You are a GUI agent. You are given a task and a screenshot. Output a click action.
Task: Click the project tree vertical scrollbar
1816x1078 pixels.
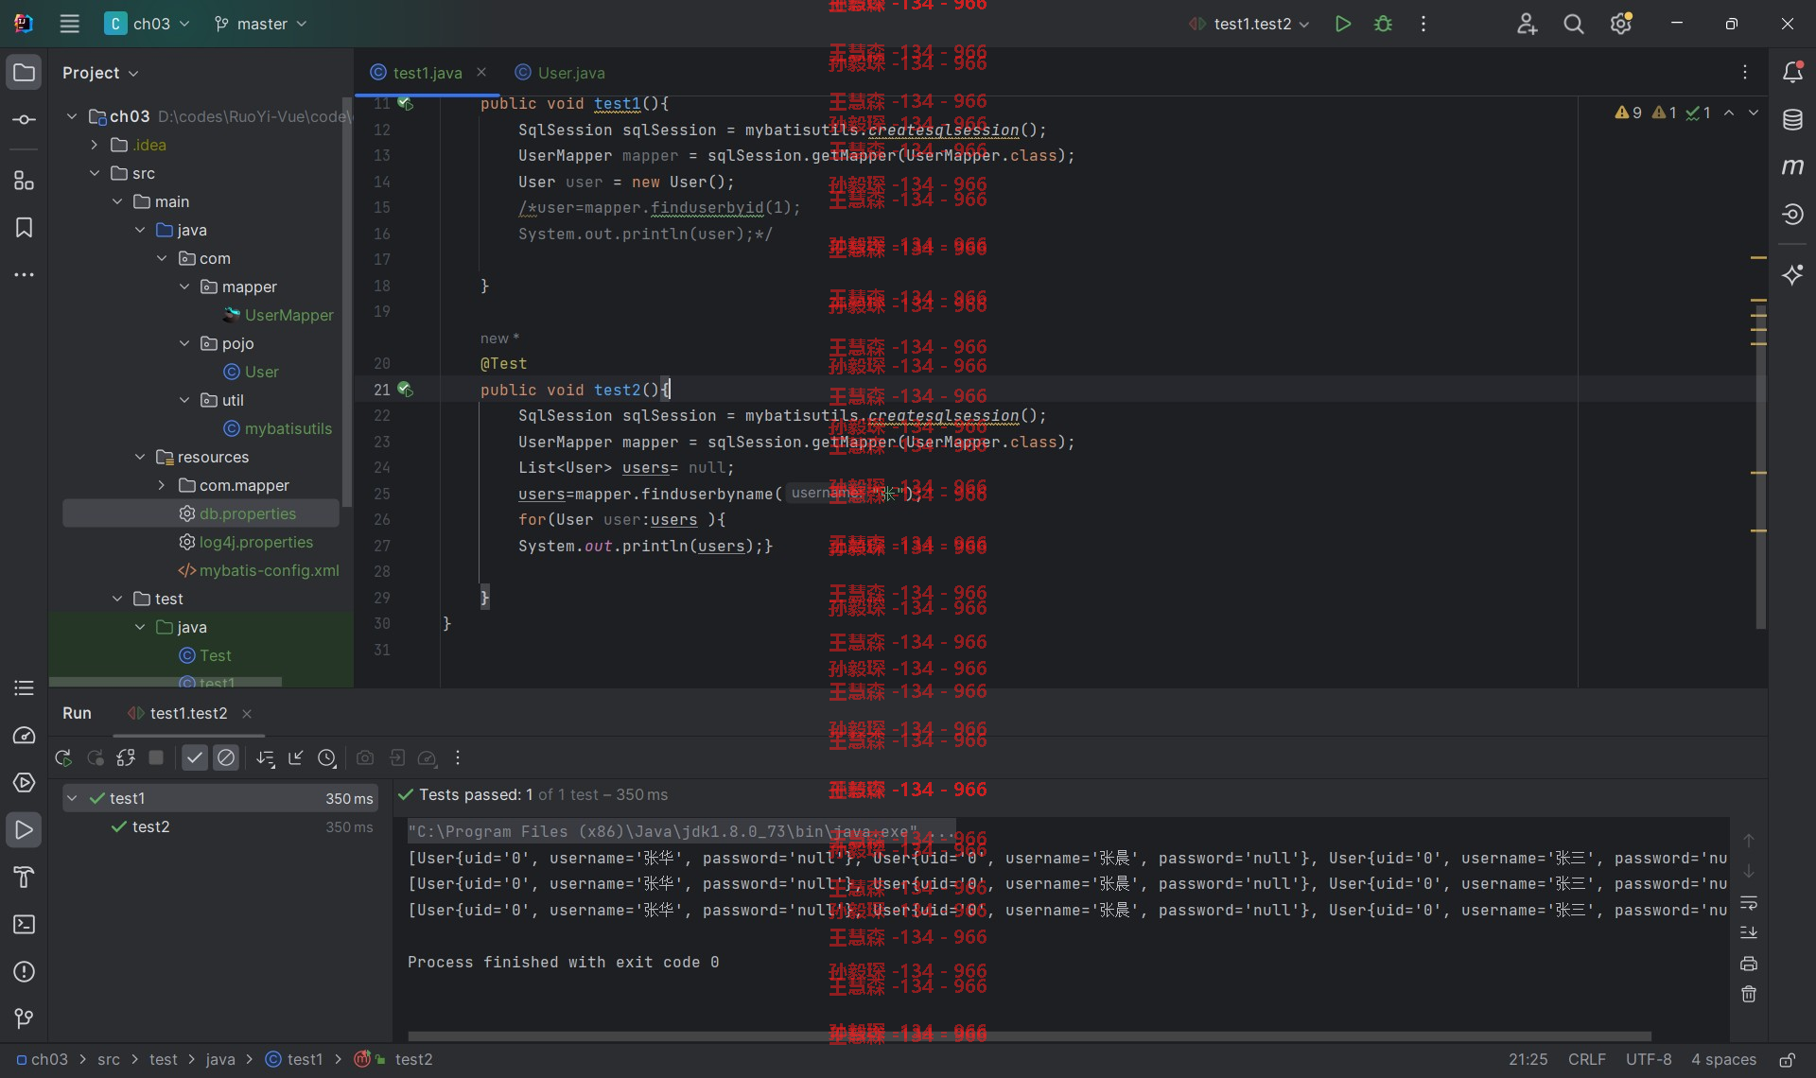coord(347,303)
